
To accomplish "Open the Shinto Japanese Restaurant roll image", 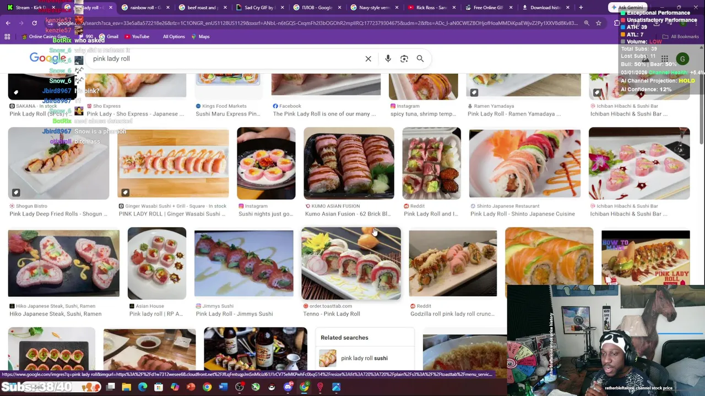I will coord(524,163).
